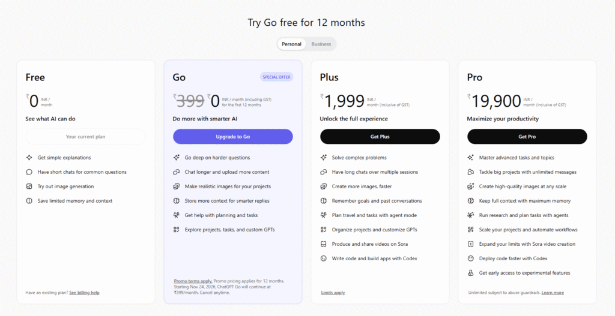Open the 'See billing help' link
Viewport: 615px width, 316px height.
84,293
